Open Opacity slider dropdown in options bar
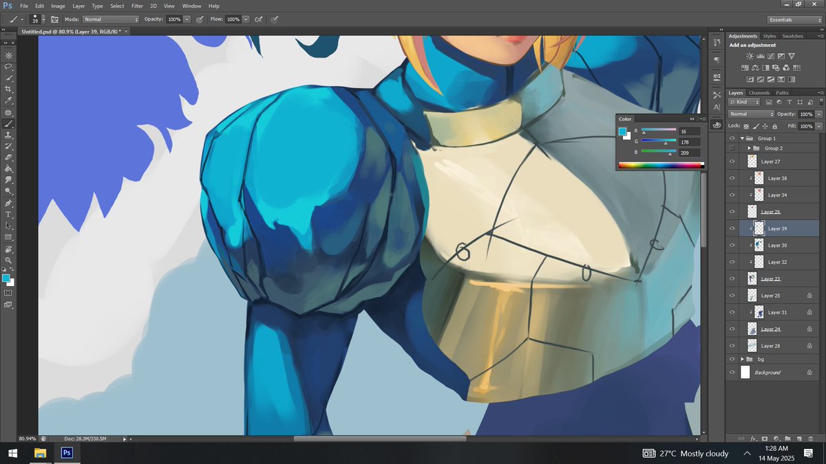Screen dimensions: 826x464 tap(187, 19)
